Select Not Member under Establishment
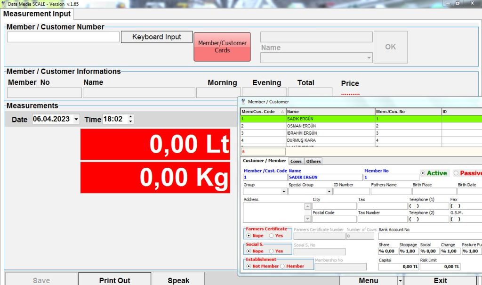The width and height of the screenshot is (482, 285). tap(249, 266)
